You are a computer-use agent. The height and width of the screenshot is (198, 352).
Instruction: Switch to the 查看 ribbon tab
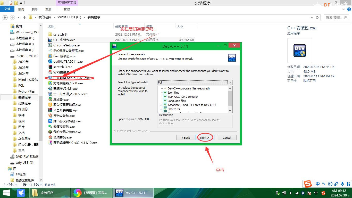(48, 9)
